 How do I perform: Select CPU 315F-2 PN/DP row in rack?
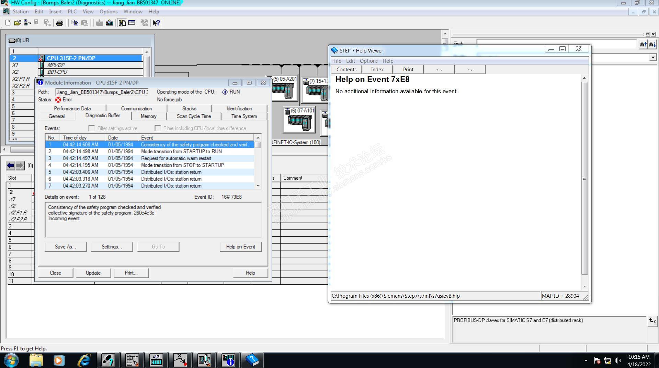76,58
